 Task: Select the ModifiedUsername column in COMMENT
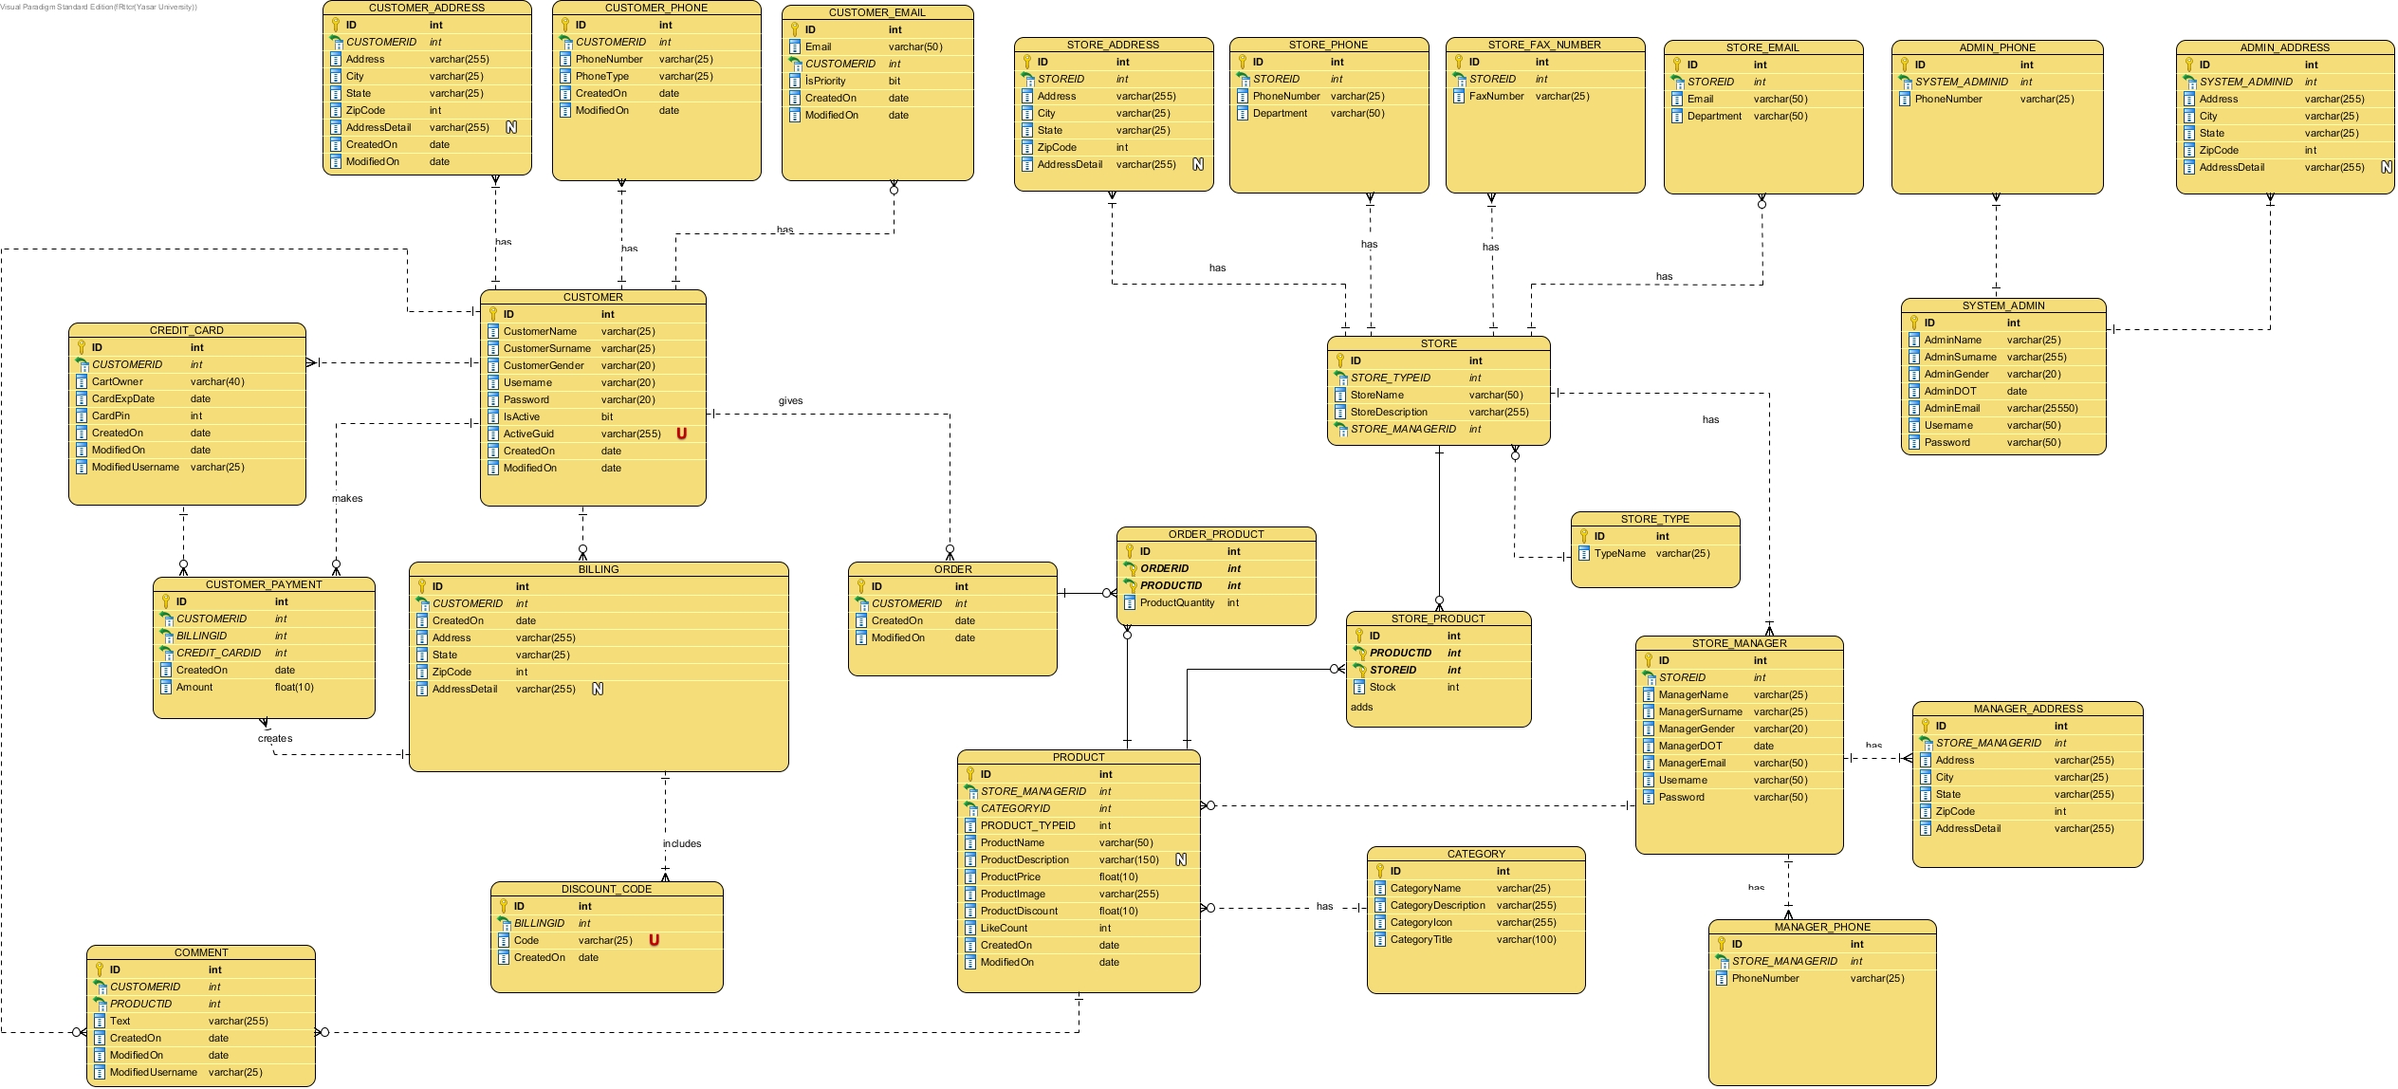coord(201,1072)
